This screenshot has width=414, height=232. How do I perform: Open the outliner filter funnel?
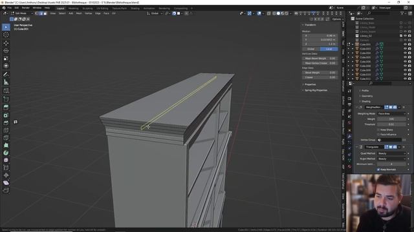402,13
